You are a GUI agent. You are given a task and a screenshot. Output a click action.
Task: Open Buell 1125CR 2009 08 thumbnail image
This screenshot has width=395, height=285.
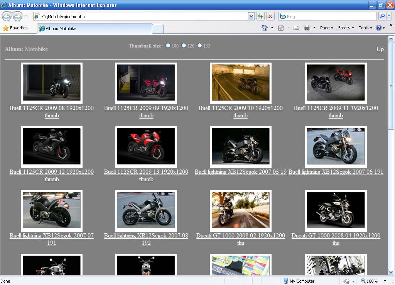(x=52, y=83)
